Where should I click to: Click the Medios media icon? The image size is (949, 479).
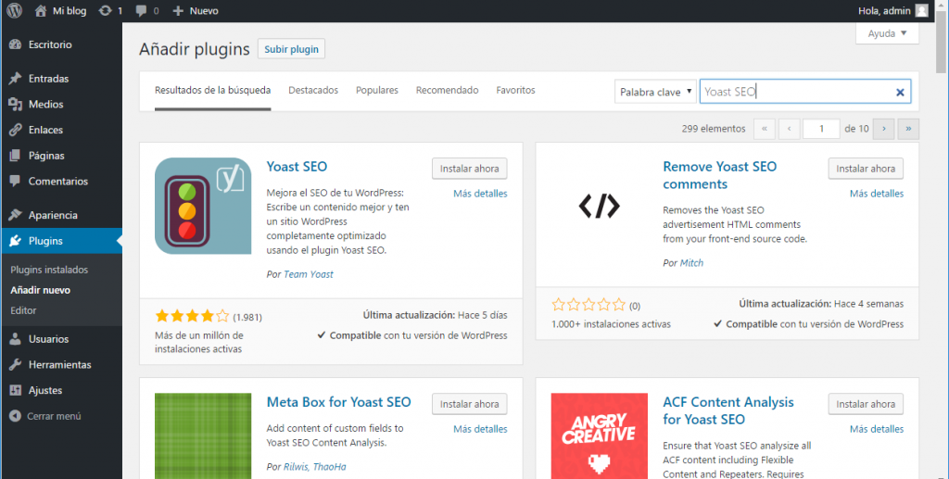(15, 104)
